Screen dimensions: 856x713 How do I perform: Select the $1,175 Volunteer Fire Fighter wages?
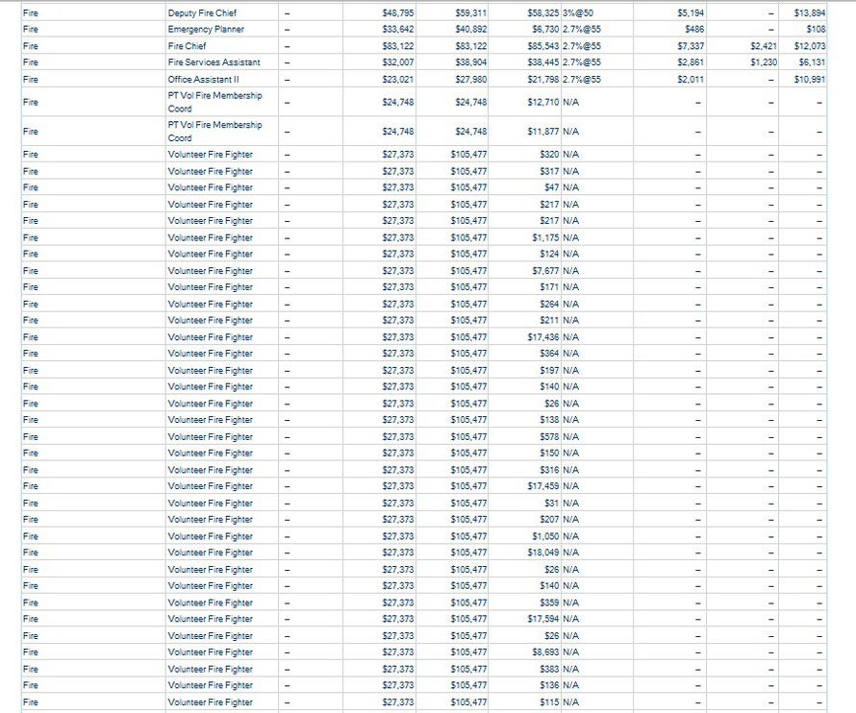[x=545, y=238]
